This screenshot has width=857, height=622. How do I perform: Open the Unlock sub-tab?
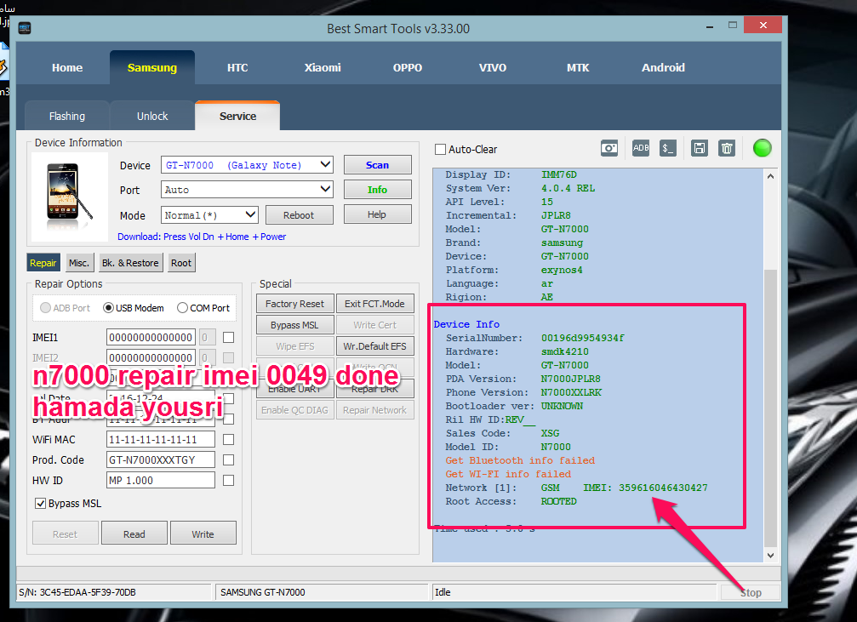coord(152,116)
